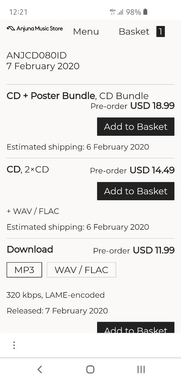Open the Menu in the header
The width and height of the screenshot is (181, 382).
tap(86, 32)
